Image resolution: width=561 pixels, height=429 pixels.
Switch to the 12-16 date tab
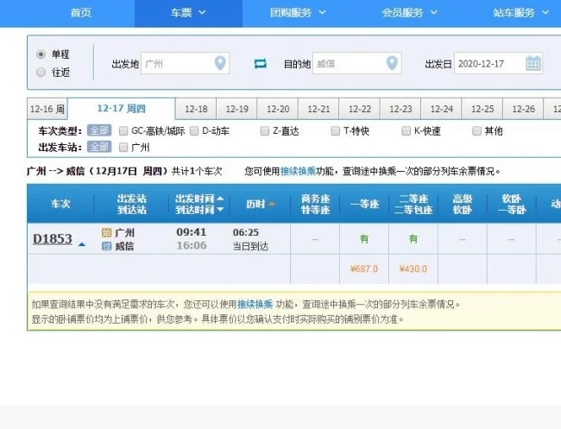point(47,109)
